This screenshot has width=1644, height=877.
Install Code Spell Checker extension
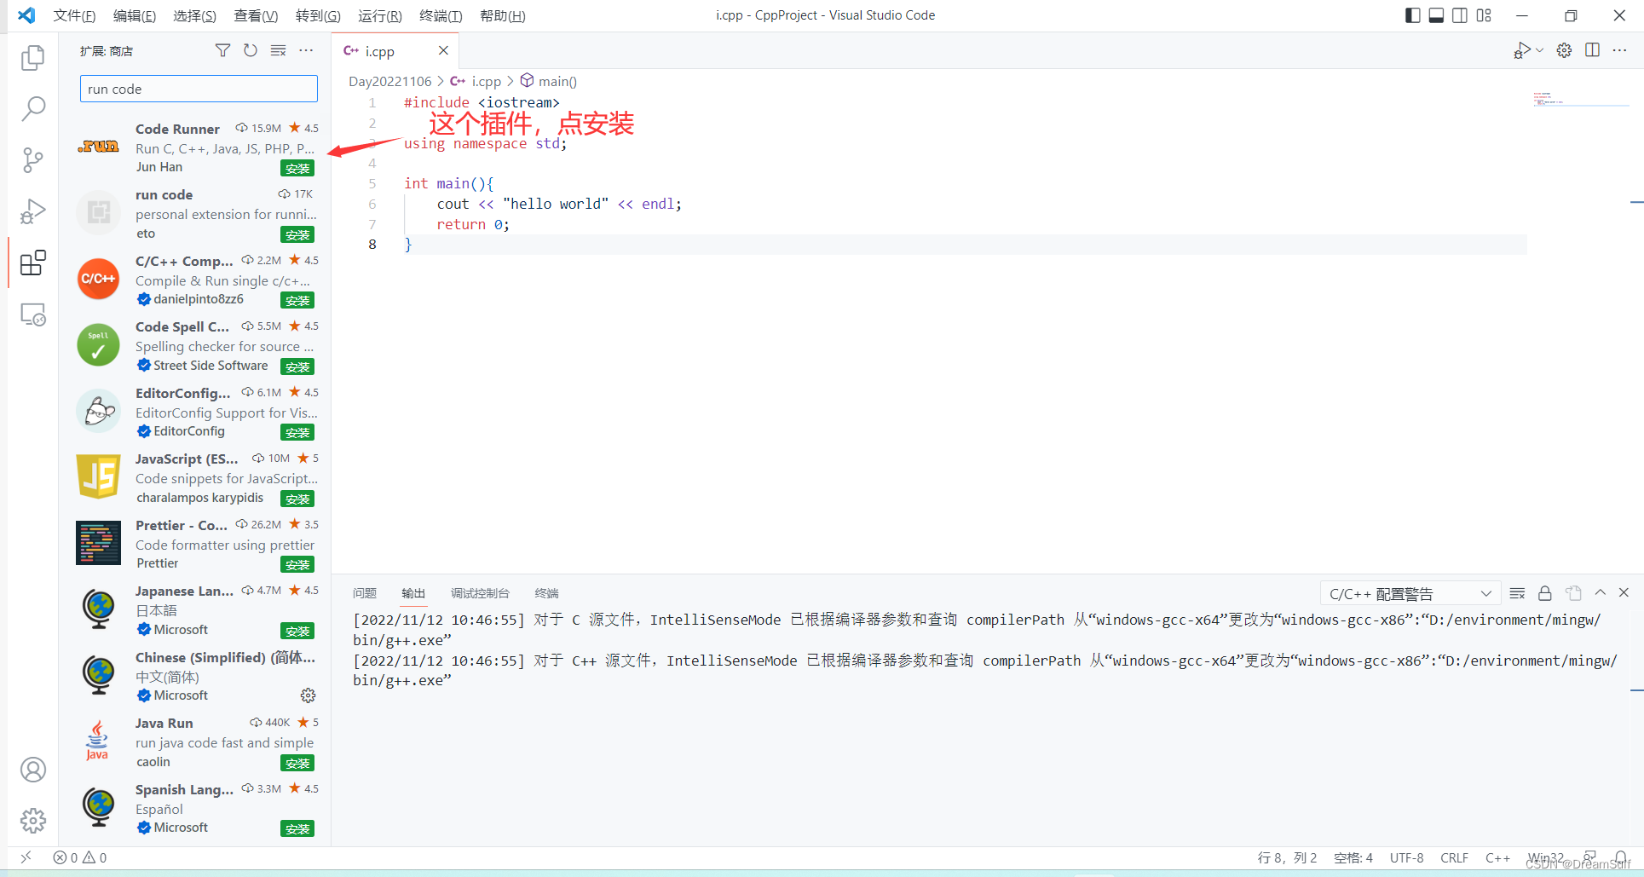pos(297,366)
